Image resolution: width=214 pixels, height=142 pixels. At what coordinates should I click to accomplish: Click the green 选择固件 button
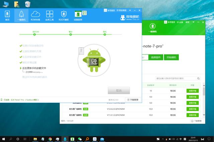(156, 57)
